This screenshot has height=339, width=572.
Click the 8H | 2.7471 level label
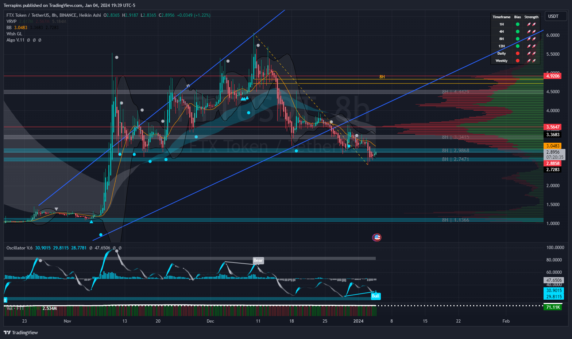tap(455, 159)
